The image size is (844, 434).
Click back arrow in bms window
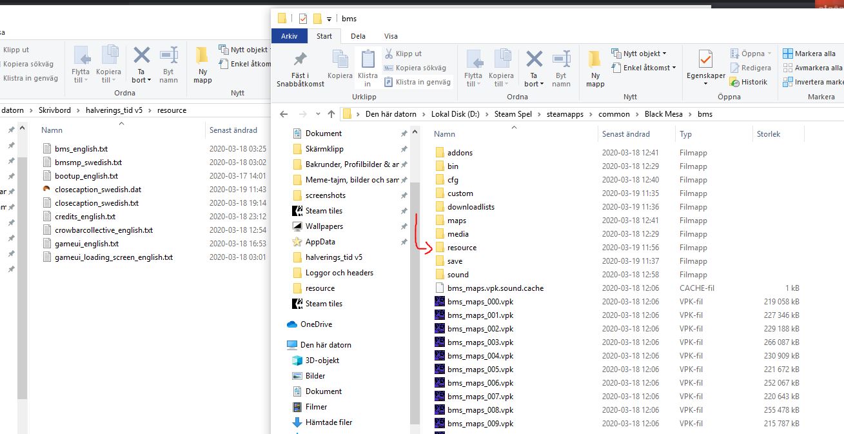pyautogui.click(x=284, y=114)
